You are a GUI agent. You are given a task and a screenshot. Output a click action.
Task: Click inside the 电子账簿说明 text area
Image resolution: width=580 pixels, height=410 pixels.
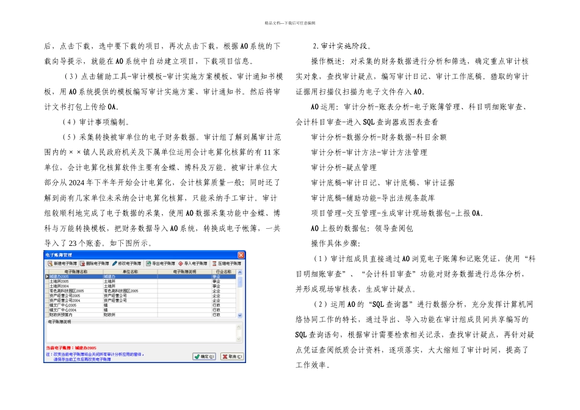141,333
